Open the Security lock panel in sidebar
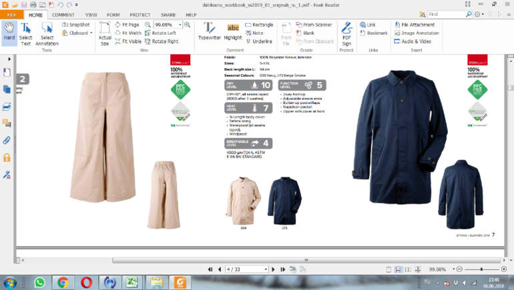Viewport: 514px width, 290px height. pos(7,158)
